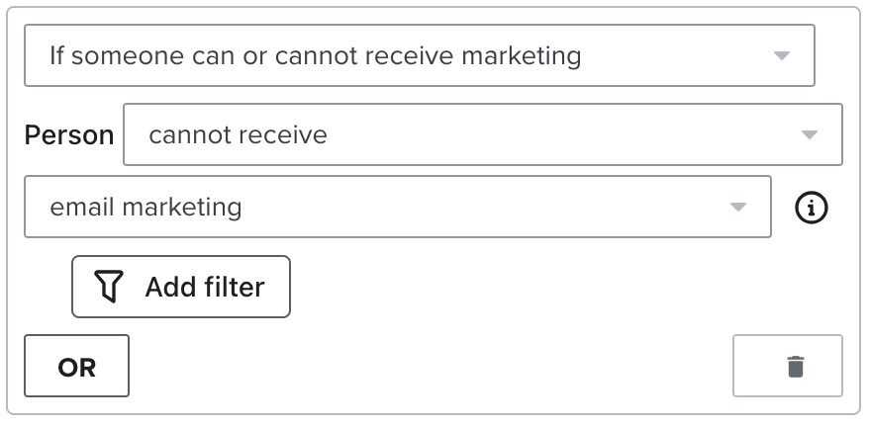
Task: Add an OR condition to this group
Action: pyautogui.click(x=76, y=367)
